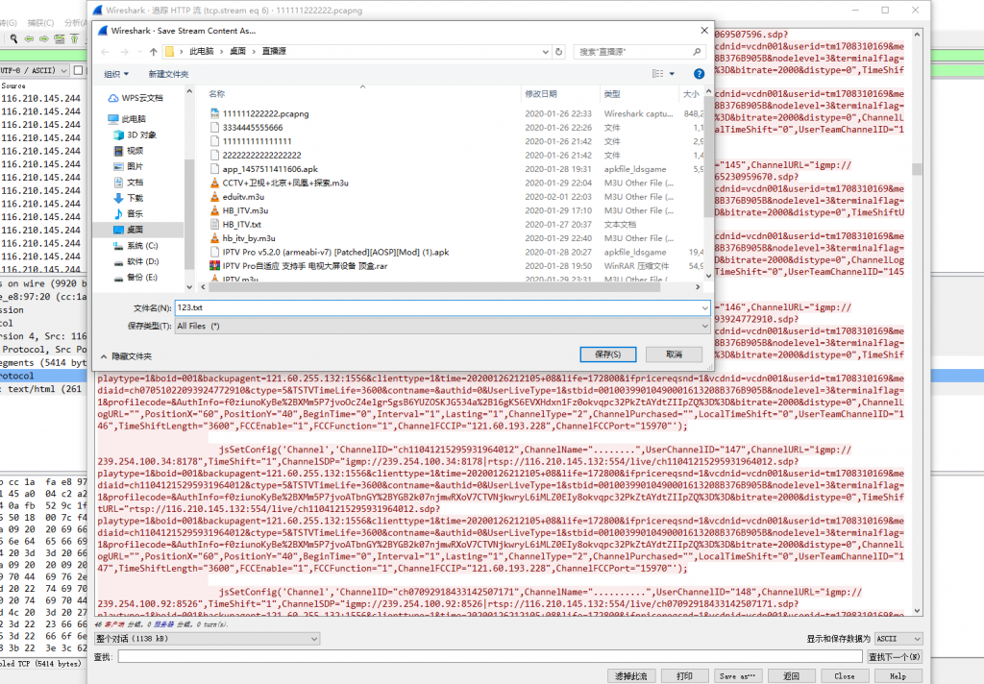Go to previous packet with green left arrow

pyautogui.click(x=29, y=38)
